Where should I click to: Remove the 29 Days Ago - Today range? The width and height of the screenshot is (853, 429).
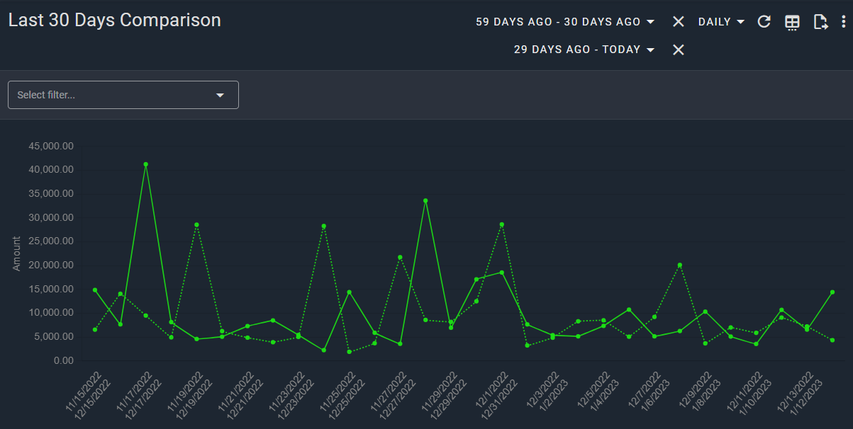point(678,50)
